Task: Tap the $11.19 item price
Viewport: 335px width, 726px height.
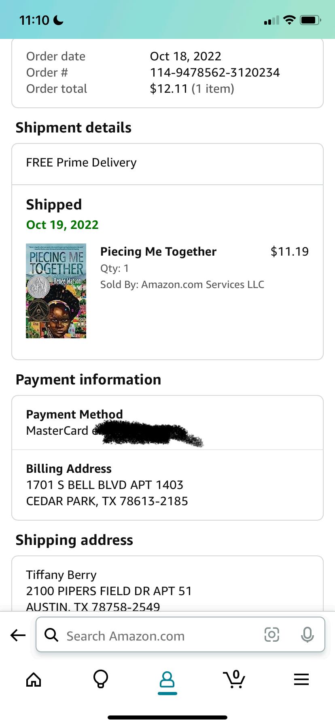Action: click(289, 252)
